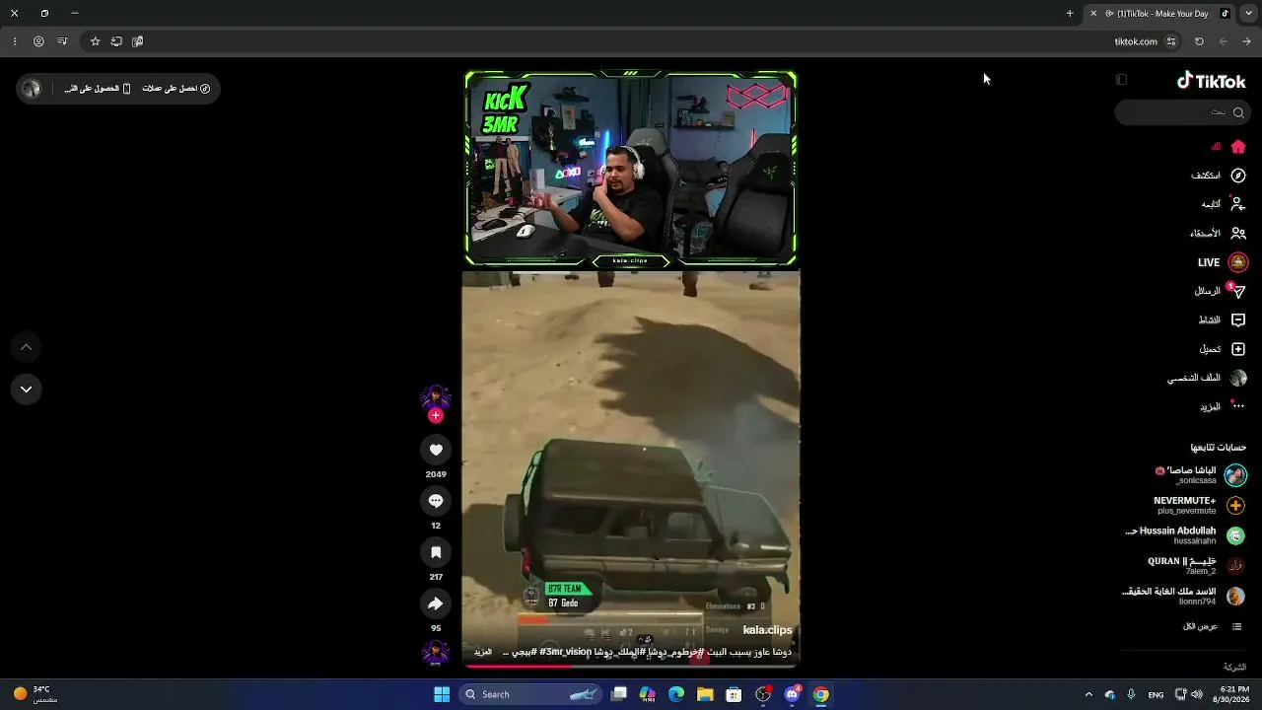Show hidden system tray icons

pos(1088,694)
